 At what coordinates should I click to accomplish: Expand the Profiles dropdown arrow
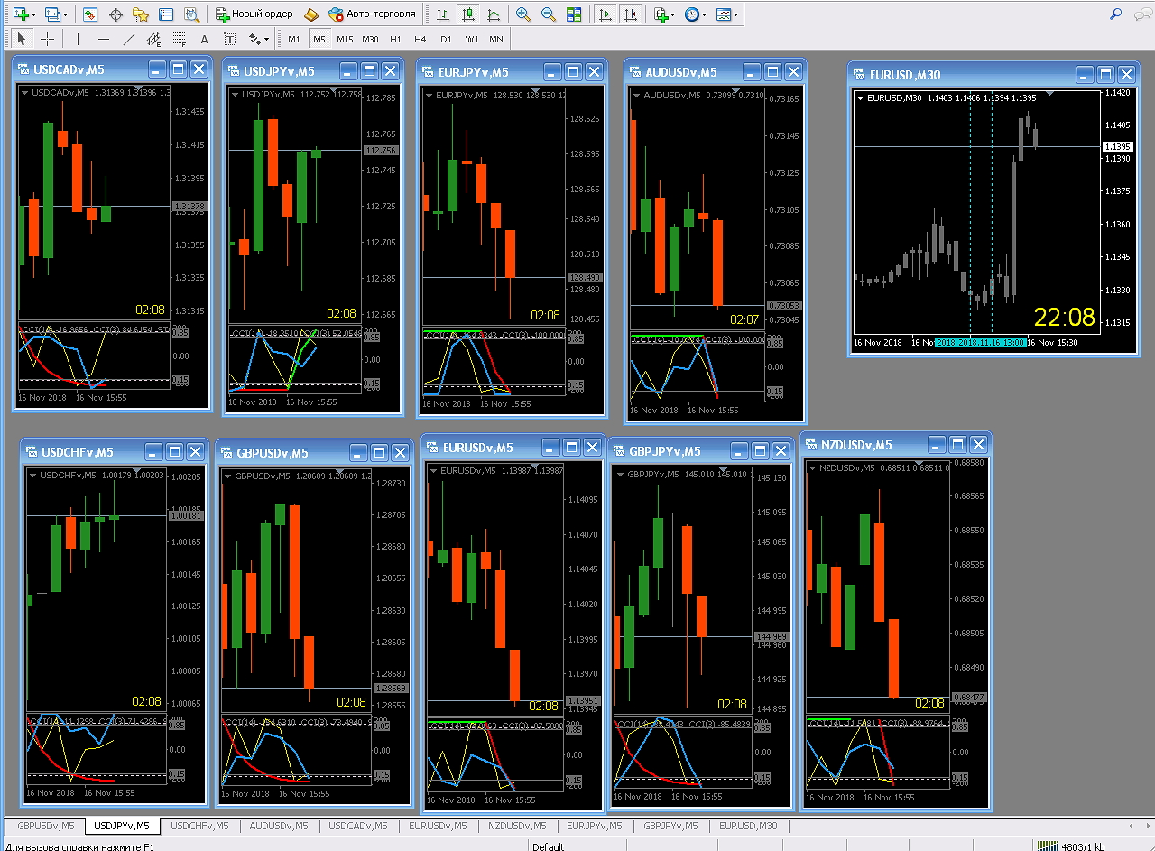coord(65,15)
